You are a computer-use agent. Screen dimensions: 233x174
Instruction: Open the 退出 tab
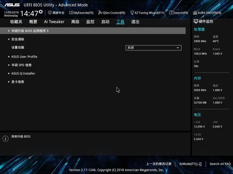tap(135, 22)
